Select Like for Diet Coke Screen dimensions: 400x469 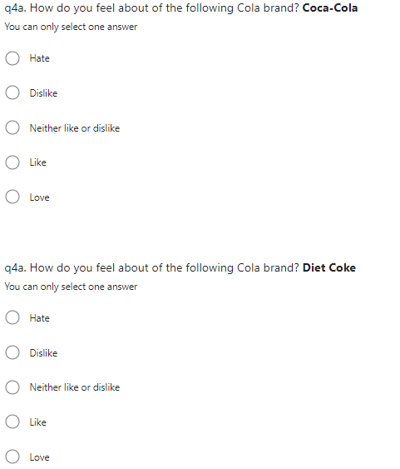tap(12, 422)
